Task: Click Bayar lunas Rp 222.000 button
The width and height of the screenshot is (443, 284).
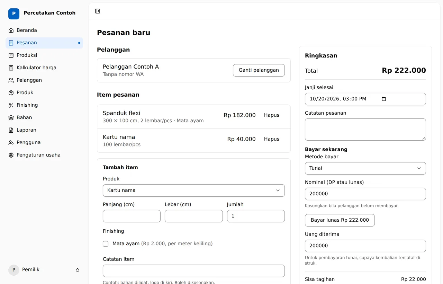Action: [x=340, y=220]
